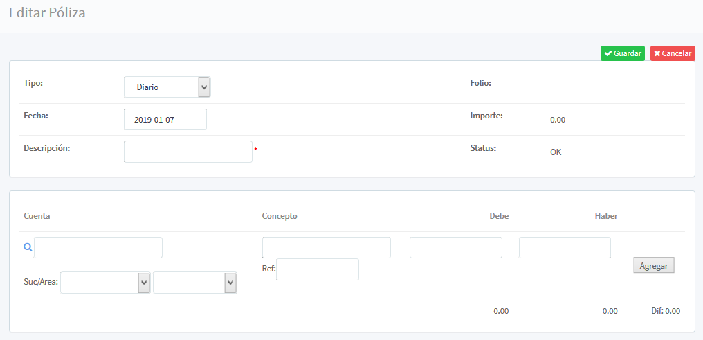Select the Importe value 0.00
Screen dimensions: 703x340
[x=558, y=120]
